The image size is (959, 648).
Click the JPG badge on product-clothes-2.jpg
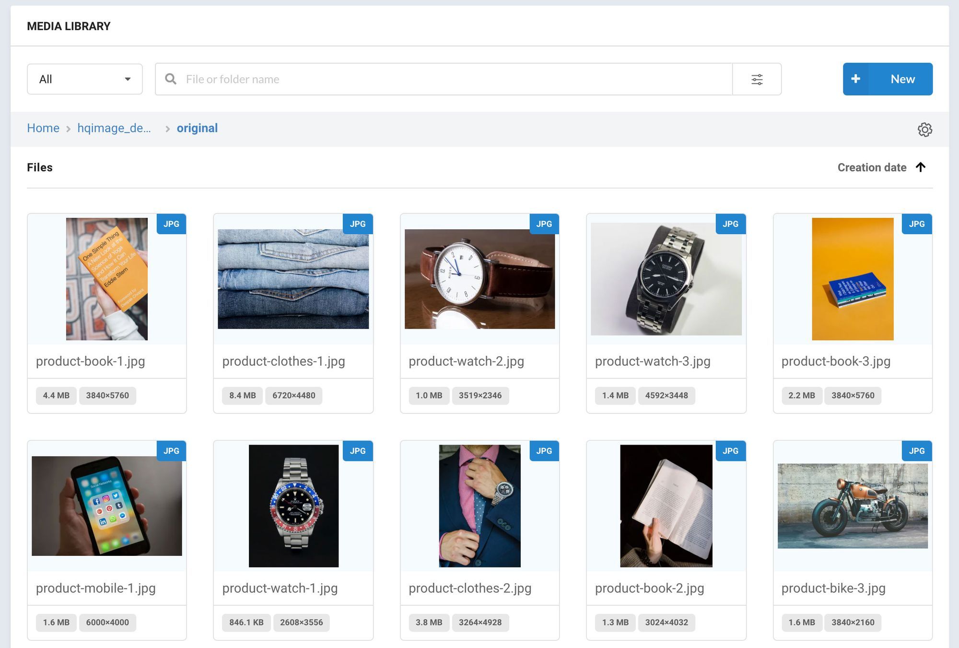[x=544, y=451]
